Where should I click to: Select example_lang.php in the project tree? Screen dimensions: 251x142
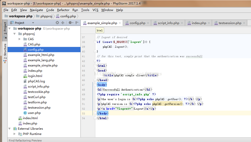pos(41,60)
